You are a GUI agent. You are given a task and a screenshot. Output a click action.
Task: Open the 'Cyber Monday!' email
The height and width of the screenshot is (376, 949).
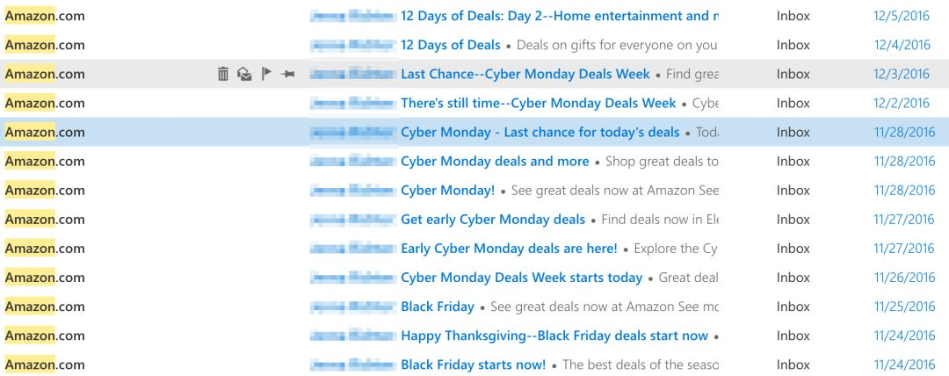tap(447, 190)
